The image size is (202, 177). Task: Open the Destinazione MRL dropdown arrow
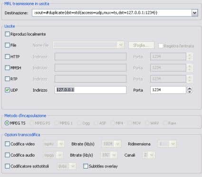tap(194, 13)
